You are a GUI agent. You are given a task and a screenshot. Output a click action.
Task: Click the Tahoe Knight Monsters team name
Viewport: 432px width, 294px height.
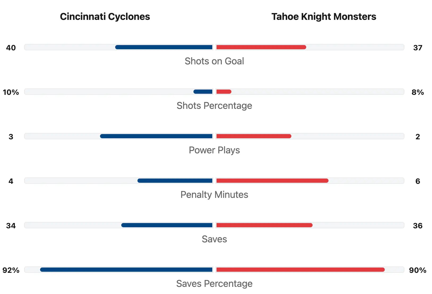pos(324,17)
